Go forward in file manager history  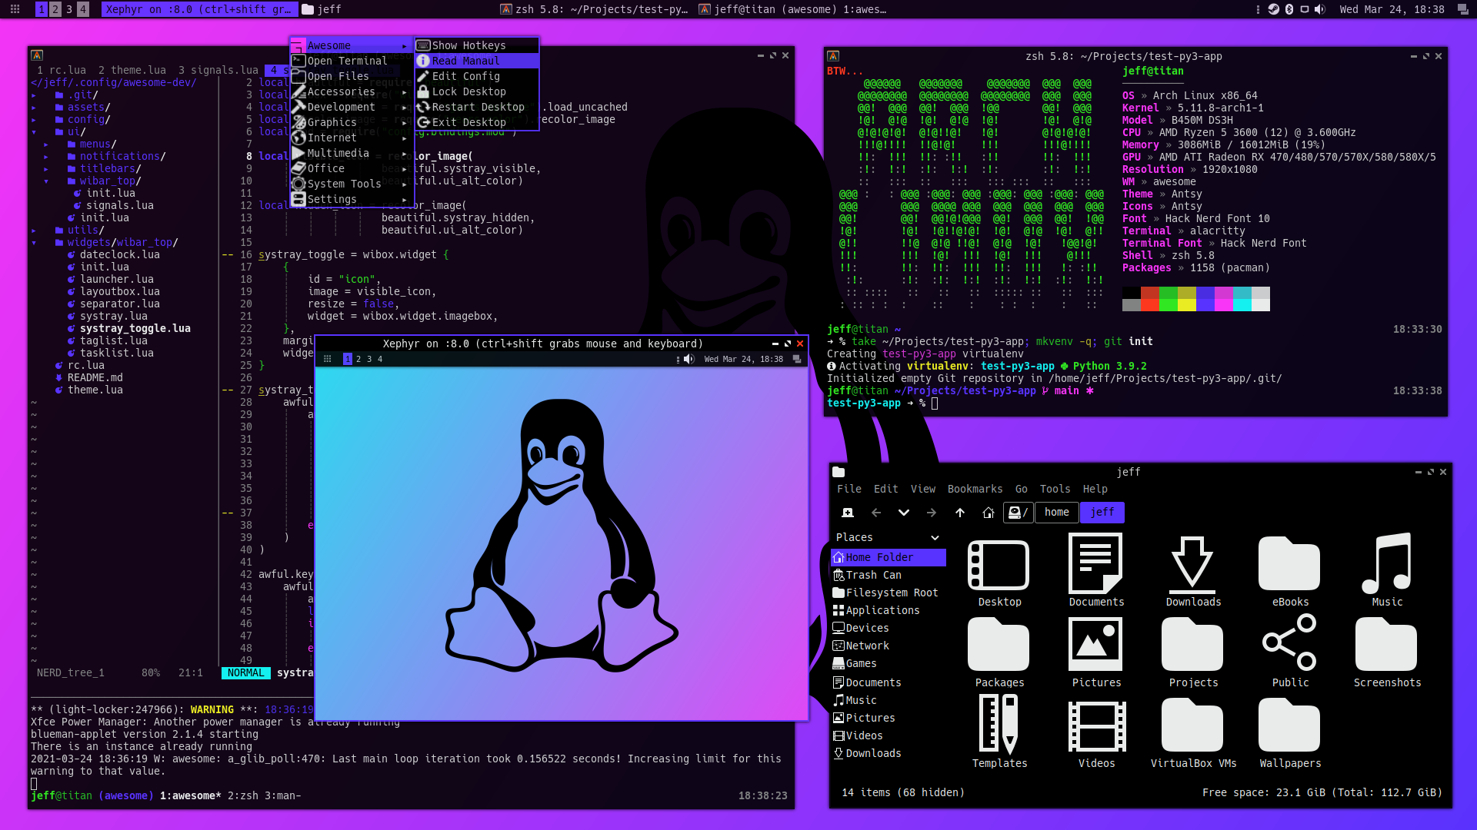pyautogui.click(x=932, y=513)
